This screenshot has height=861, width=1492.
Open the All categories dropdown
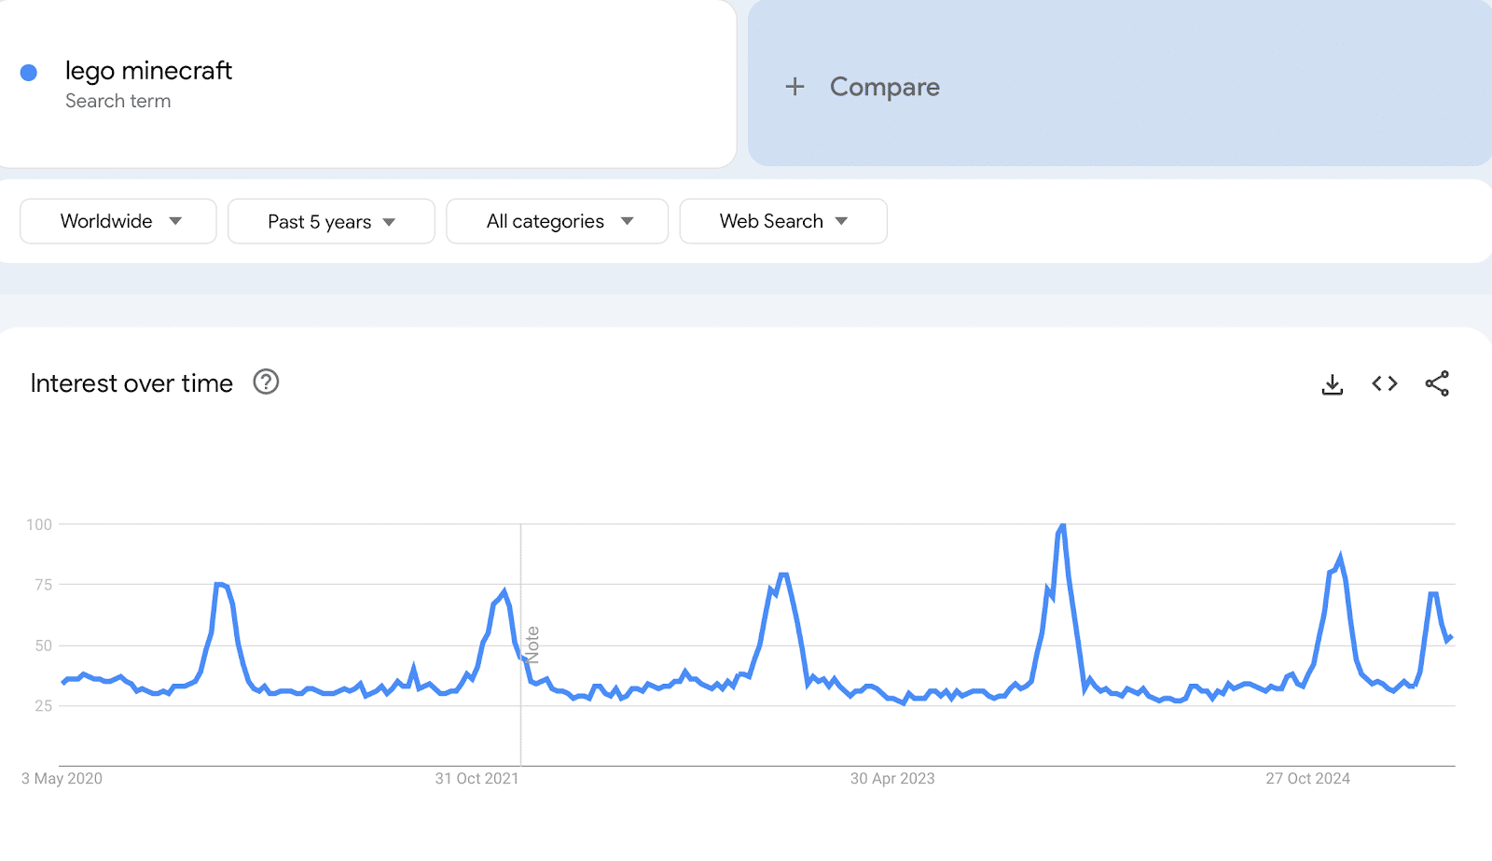tap(557, 221)
